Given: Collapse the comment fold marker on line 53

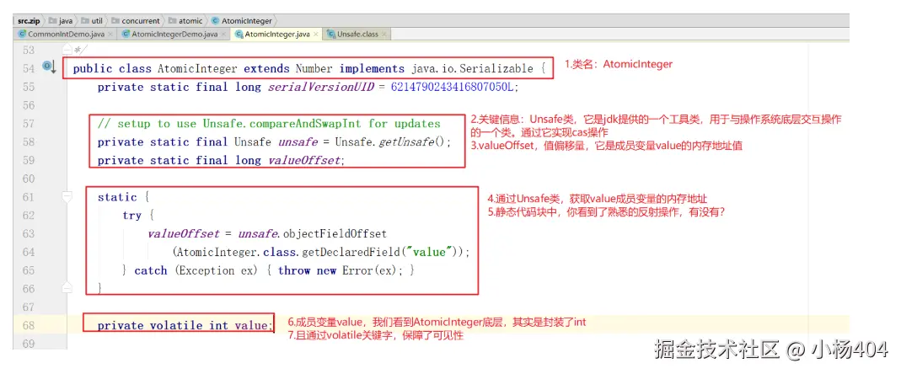Looking at the screenshot, I should tap(67, 50).
